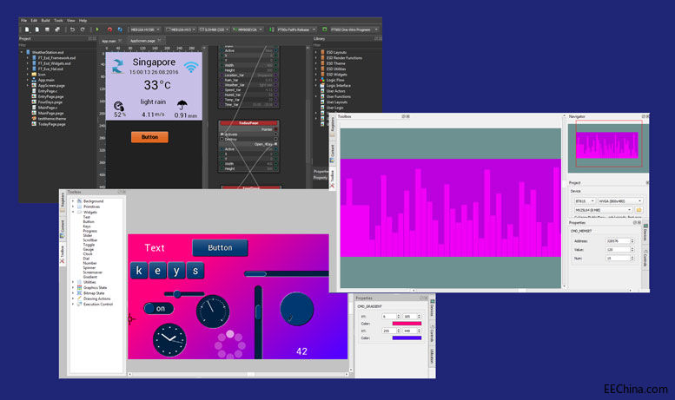Click the blue Button on gradient canvas
Screen dimensions: 675x400
click(220, 248)
